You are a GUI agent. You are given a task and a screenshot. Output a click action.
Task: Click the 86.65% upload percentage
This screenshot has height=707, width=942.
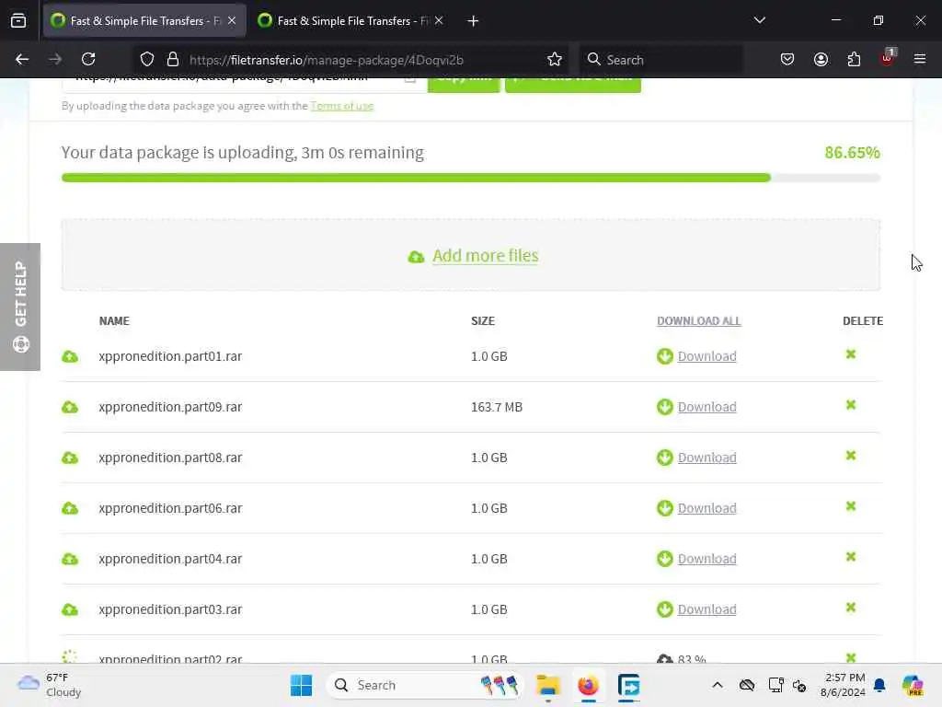(852, 153)
